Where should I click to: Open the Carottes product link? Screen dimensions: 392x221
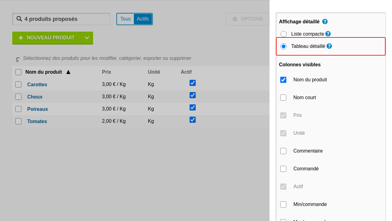pyautogui.click(x=37, y=84)
